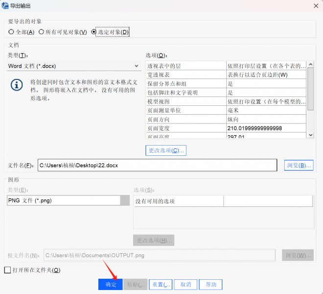Click value 表换行以适合页边距(W)
This screenshot has height=294, width=323.
pos(257,74)
